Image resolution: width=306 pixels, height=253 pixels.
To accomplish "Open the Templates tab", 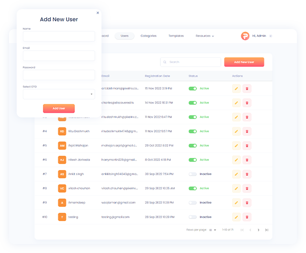I will (176, 36).
